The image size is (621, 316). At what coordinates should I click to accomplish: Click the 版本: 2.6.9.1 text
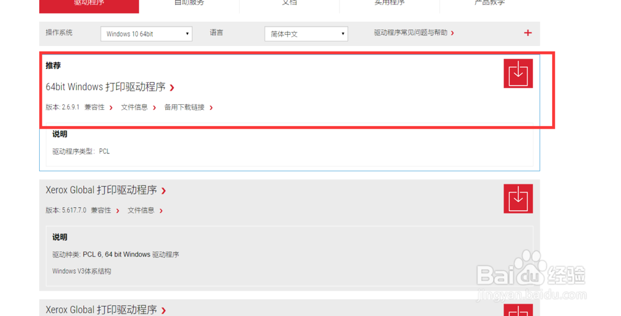pos(63,107)
